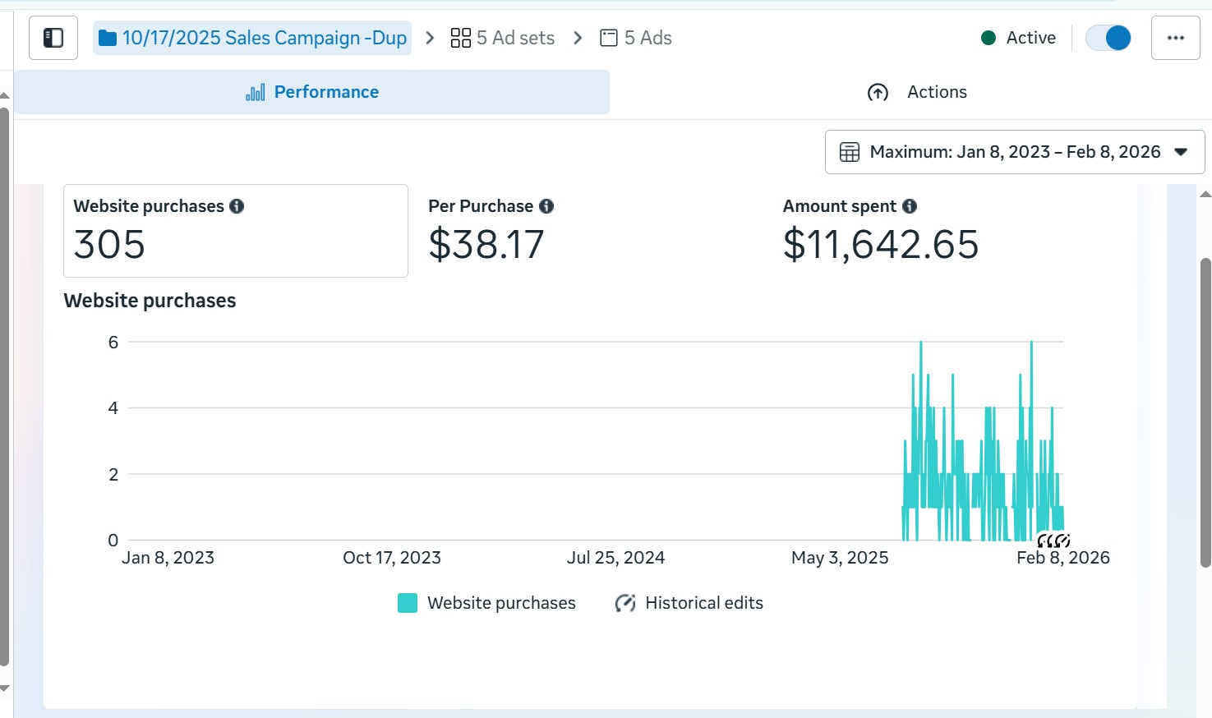This screenshot has height=718, width=1212.
Task: Click the chevron after the campaign name
Action: point(430,38)
